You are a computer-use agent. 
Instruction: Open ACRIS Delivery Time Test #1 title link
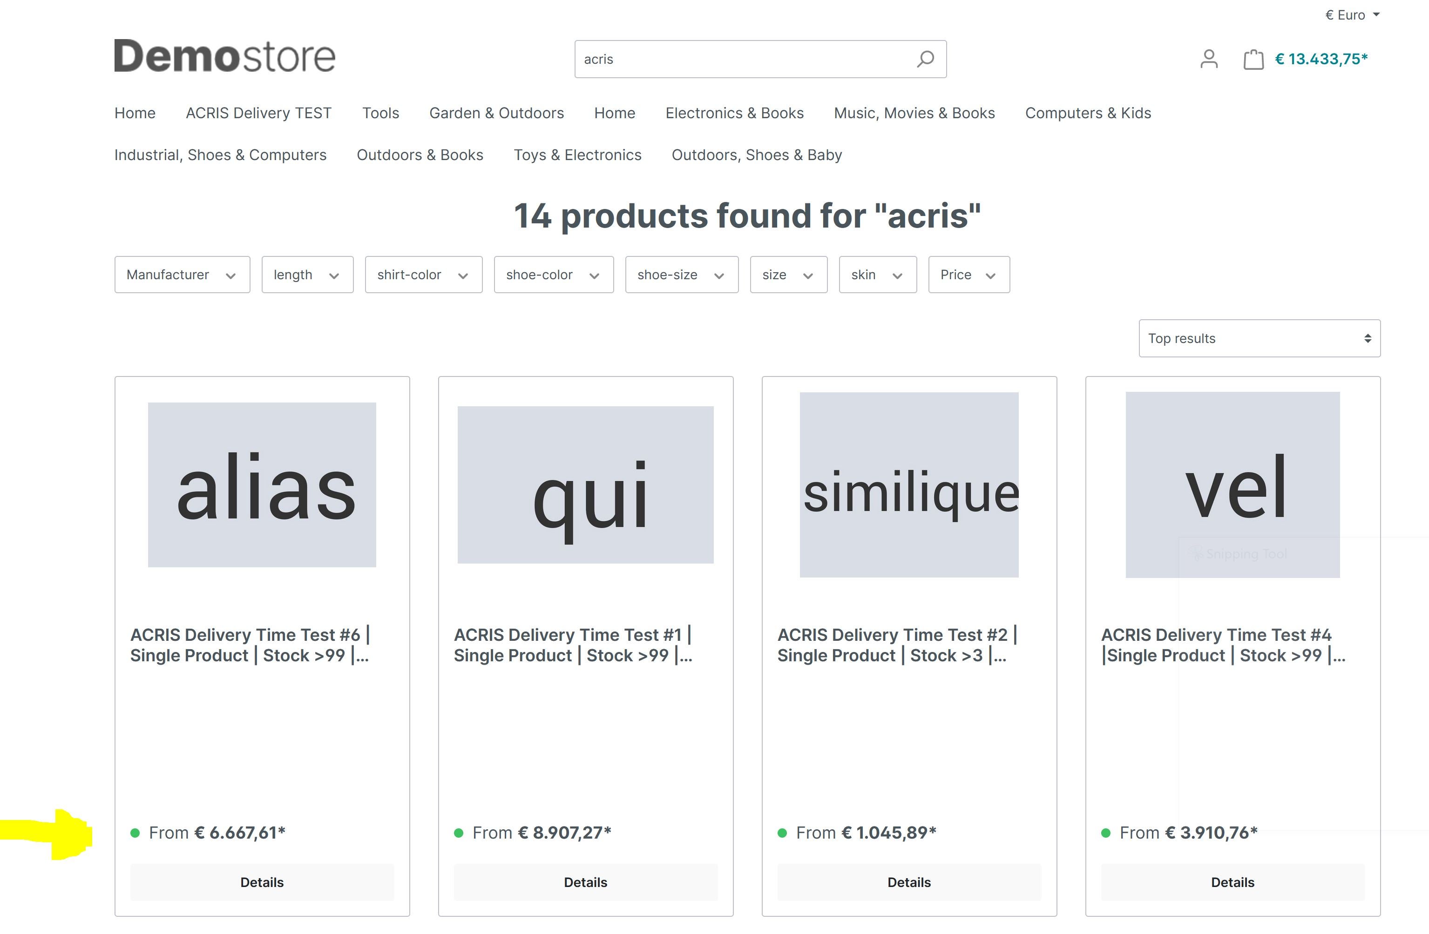(573, 645)
